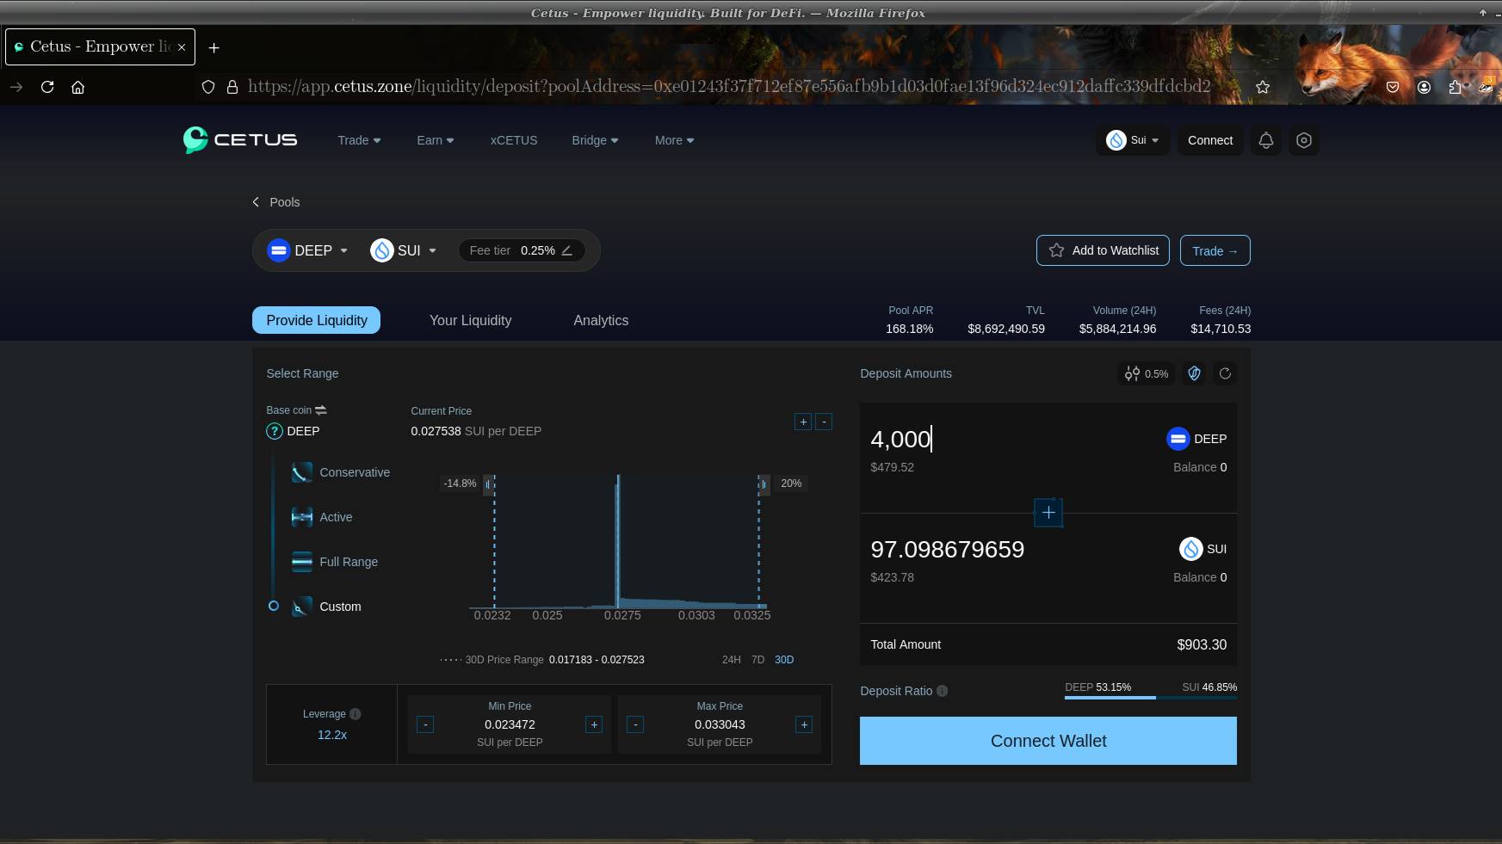
Task: Increase the Min Price
Action: point(594,724)
